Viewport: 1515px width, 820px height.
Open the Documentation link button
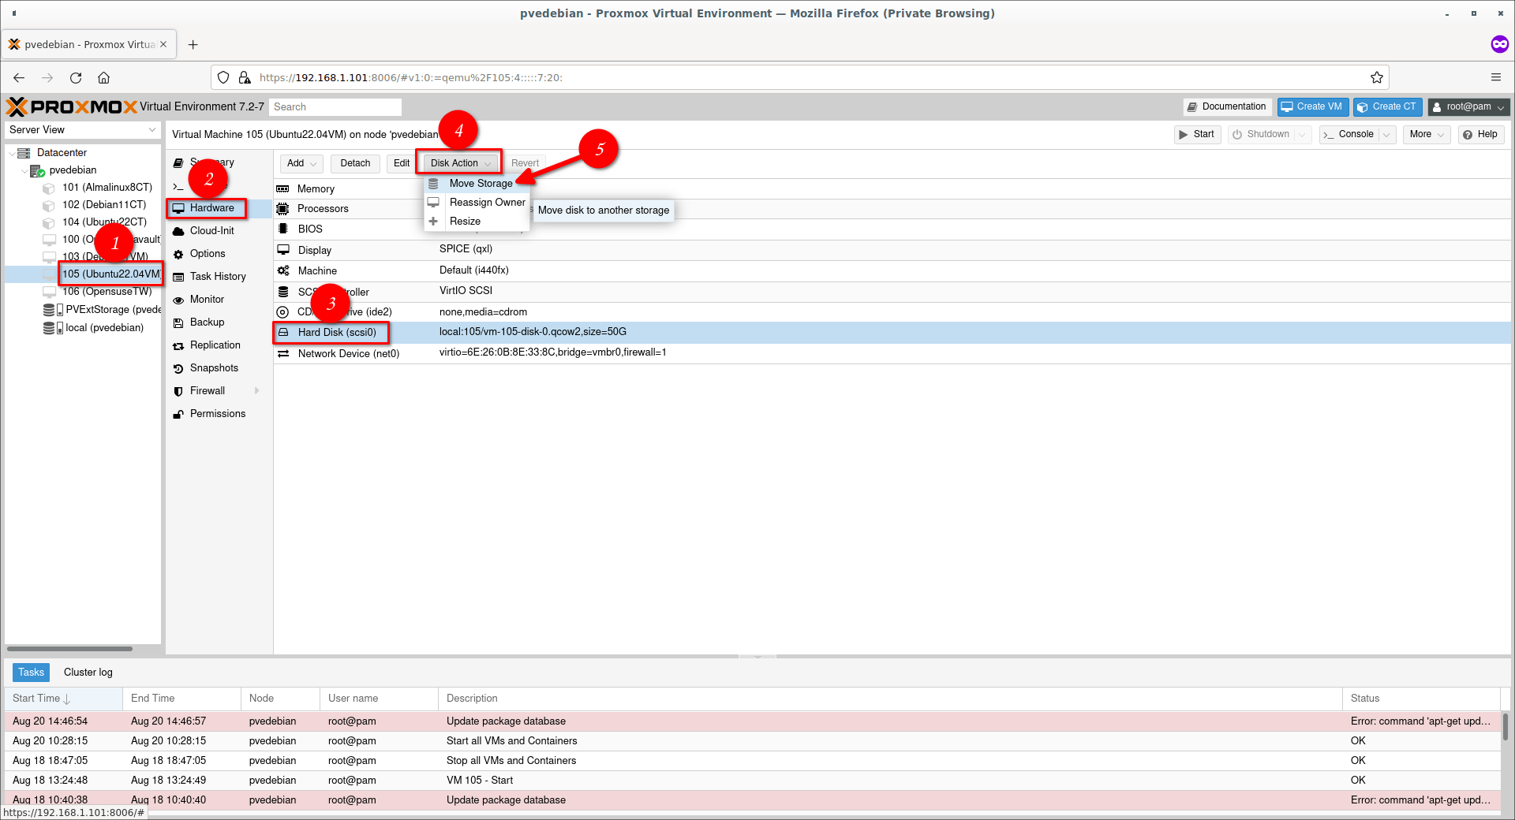coord(1227,106)
